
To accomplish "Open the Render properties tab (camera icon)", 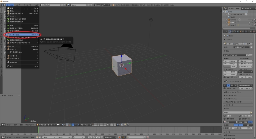I will pos(230,32).
